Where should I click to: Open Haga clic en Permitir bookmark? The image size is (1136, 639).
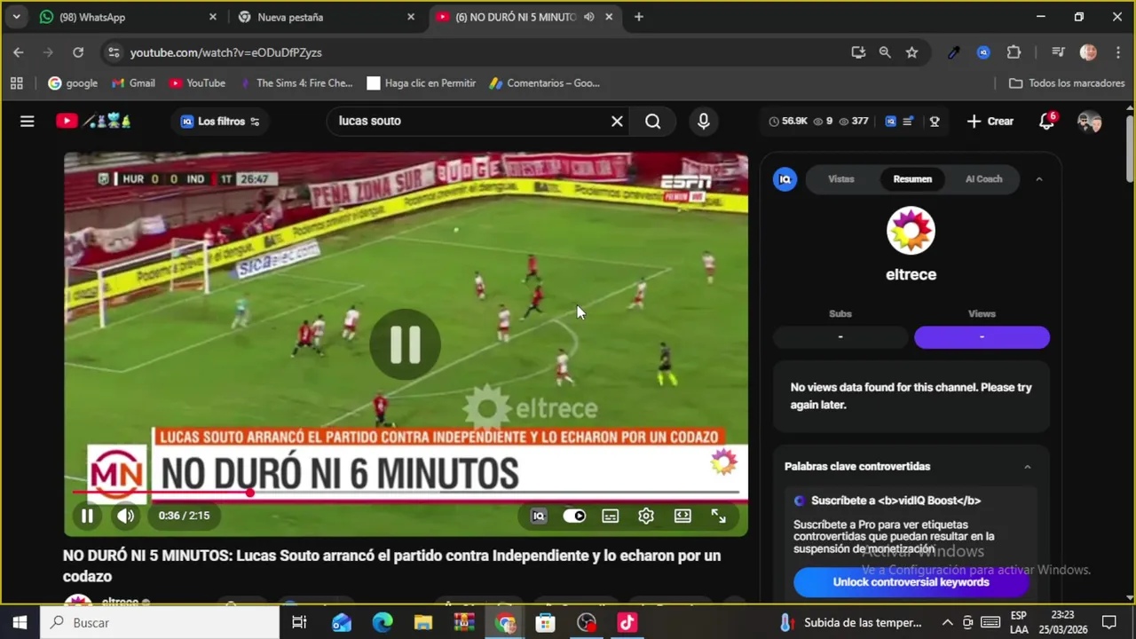[422, 83]
